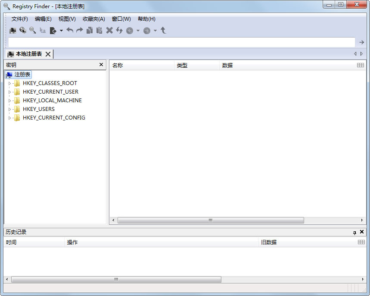Copy the selected item icon

tap(90, 31)
